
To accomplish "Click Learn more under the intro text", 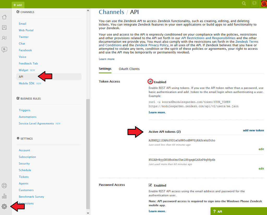I will point(107,59).
